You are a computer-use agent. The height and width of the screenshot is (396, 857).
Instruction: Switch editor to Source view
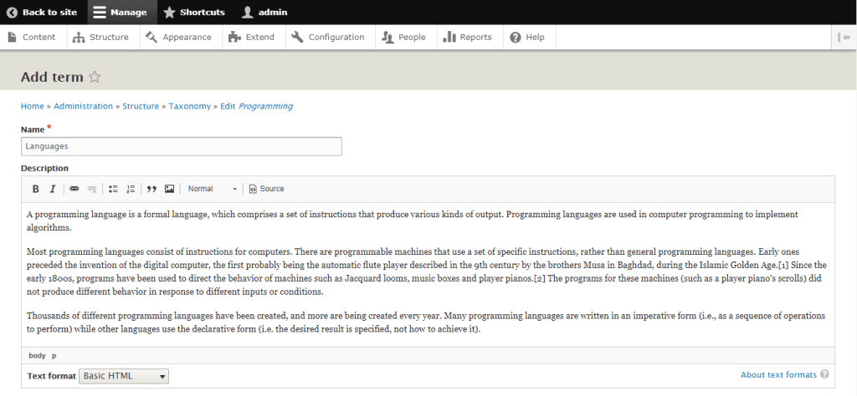pyautogui.click(x=267, y=189)
